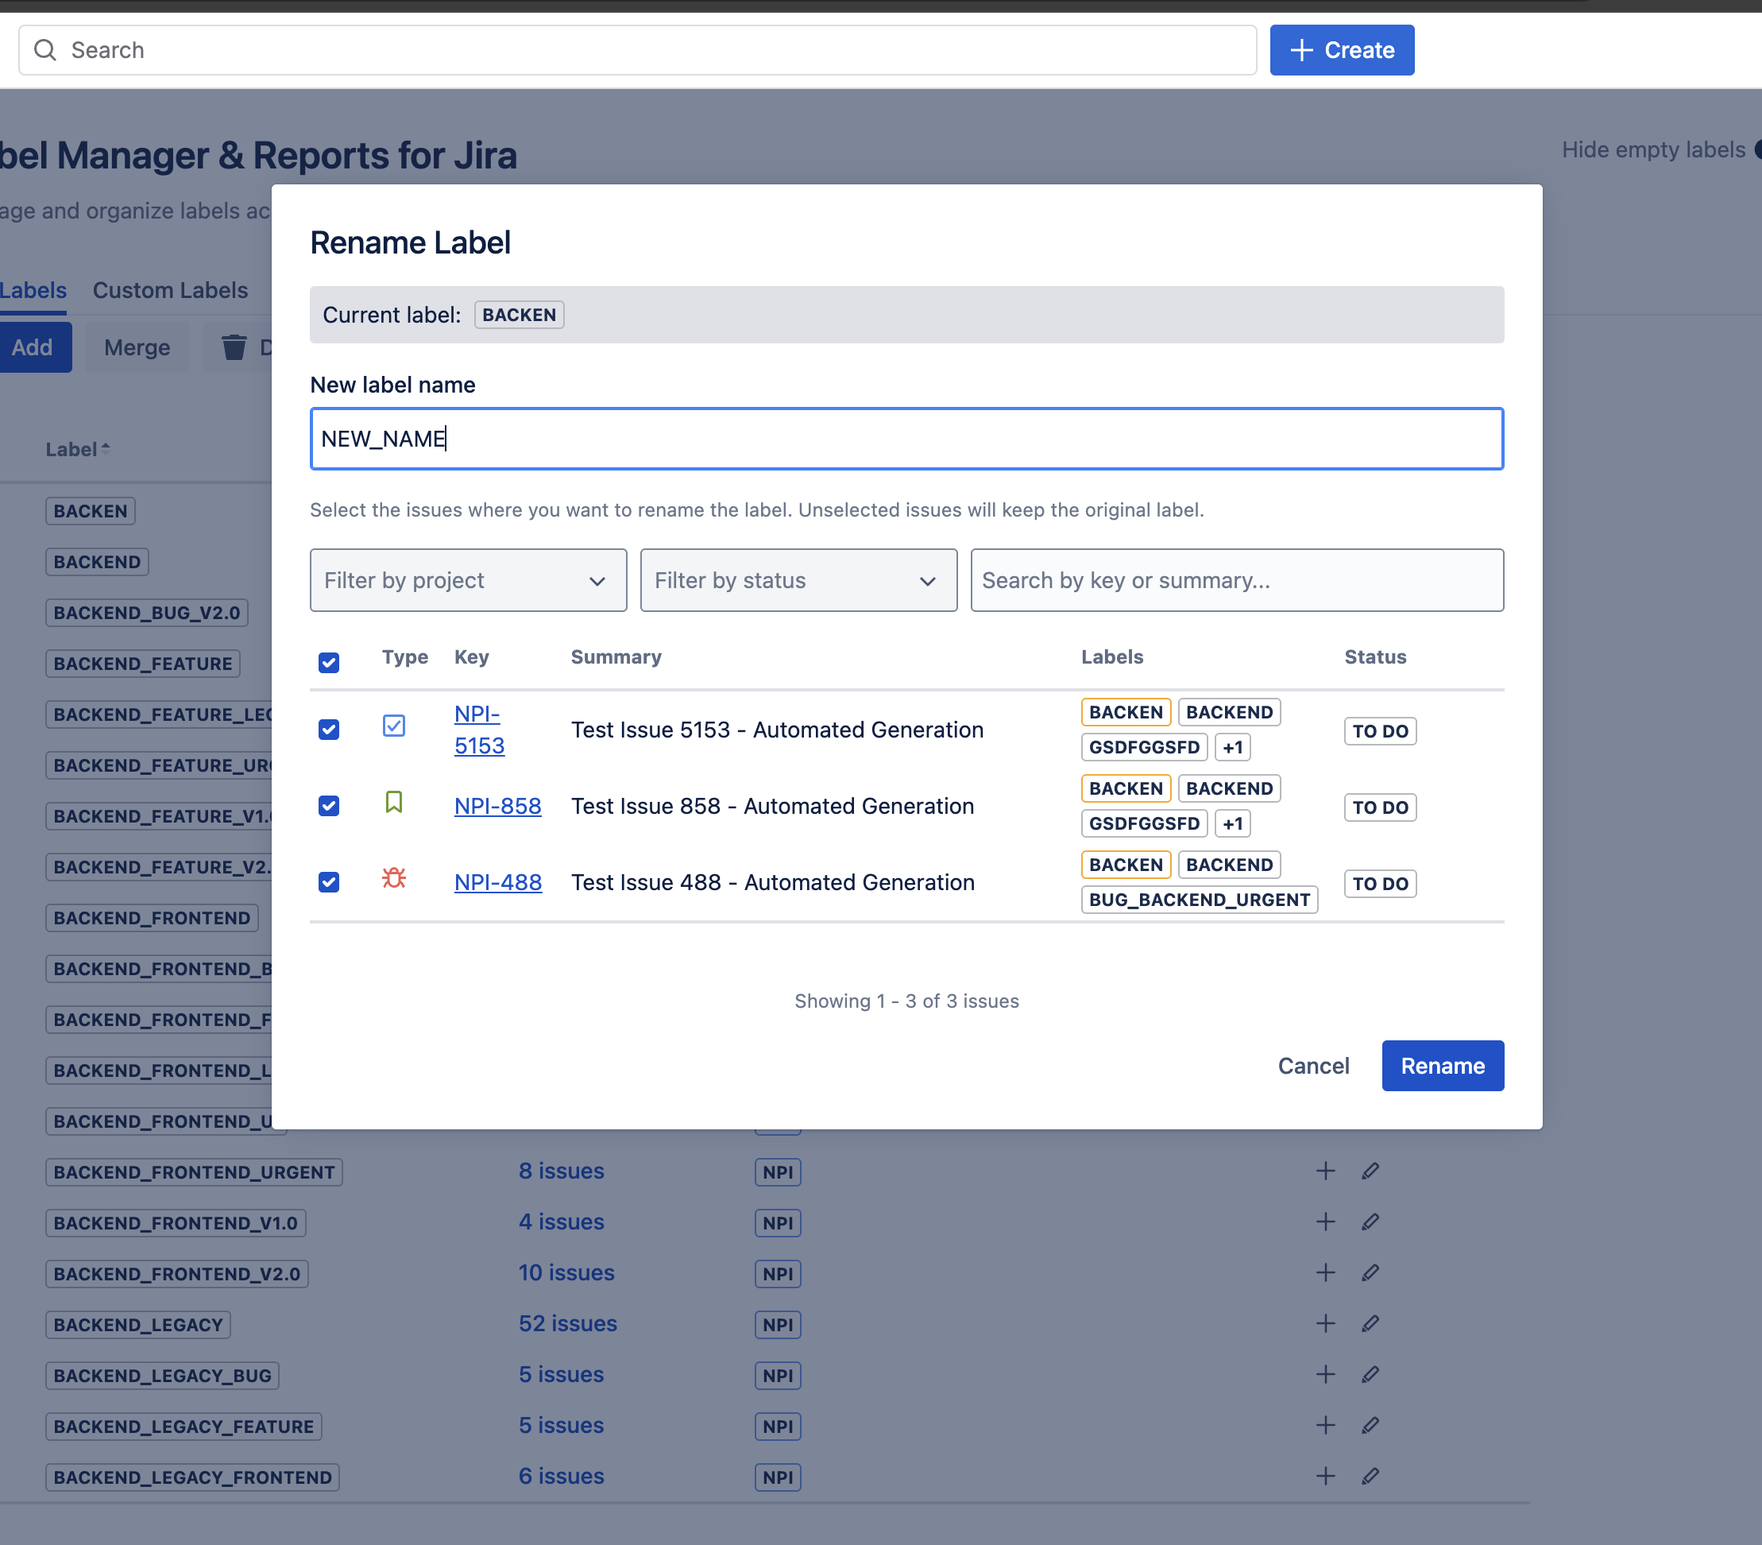Click the plus icon on the Create button
The image size is (1762, 1545).
(1300, 50)
